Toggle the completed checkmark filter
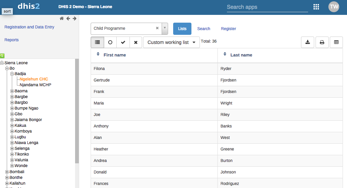This screenshot has height=188, width=347. [123, 42]
